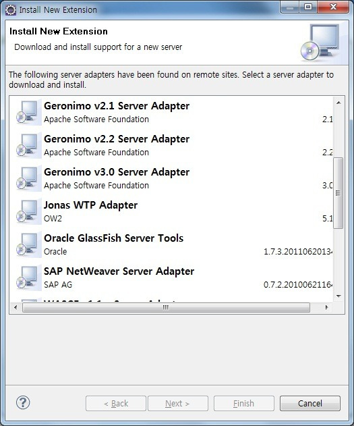Click Apache Software Foundation under Geronimo v2.1

click(x=96, y=119)
